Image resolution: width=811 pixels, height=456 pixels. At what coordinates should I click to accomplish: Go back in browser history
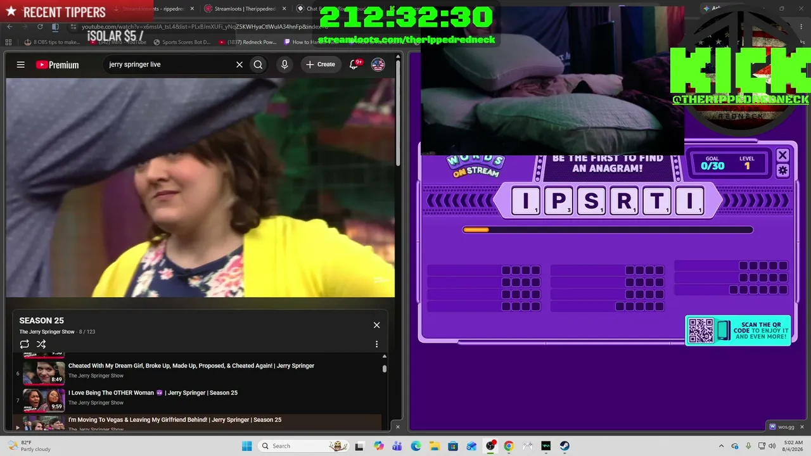pos(10,27)
